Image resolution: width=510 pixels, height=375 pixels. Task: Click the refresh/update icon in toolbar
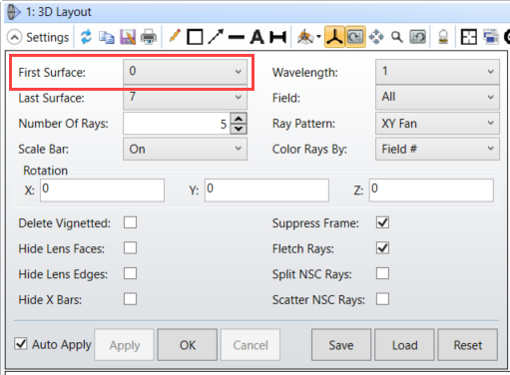point(86,37)
